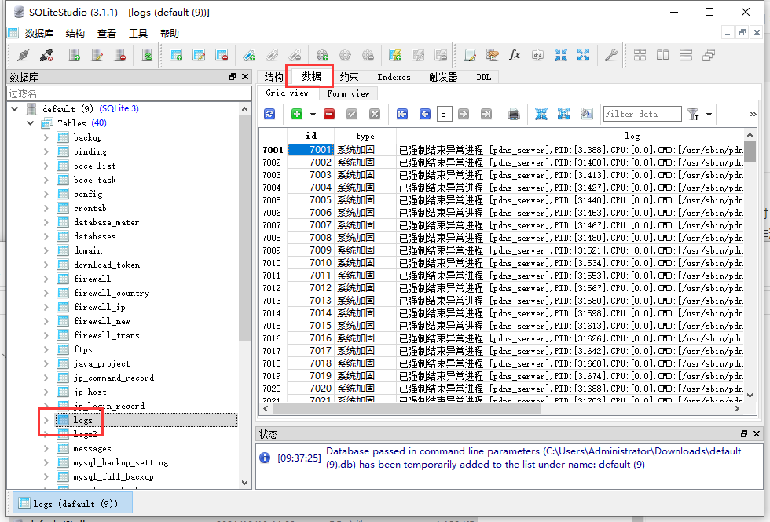Cascade the MDI windows
The image size is (770, 522).
(x=709, y=55)
